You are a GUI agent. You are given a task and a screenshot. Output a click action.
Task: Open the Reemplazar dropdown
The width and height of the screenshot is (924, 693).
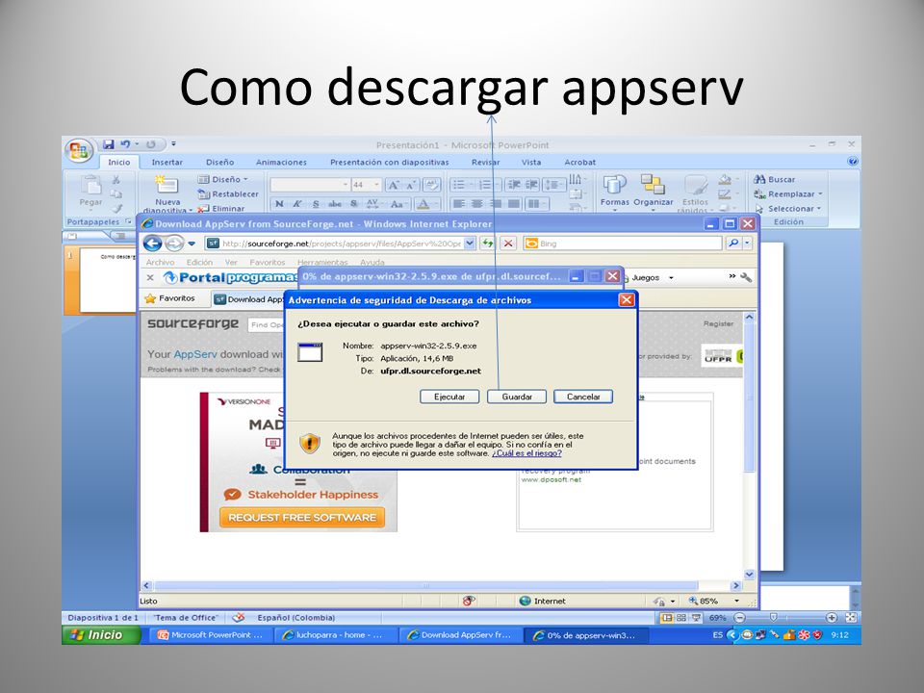tap(787, 193)
